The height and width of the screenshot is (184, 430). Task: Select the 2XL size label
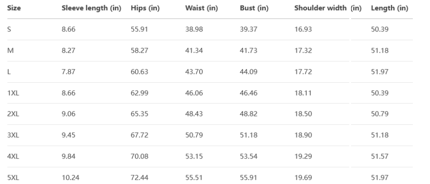tap(13, 114)
